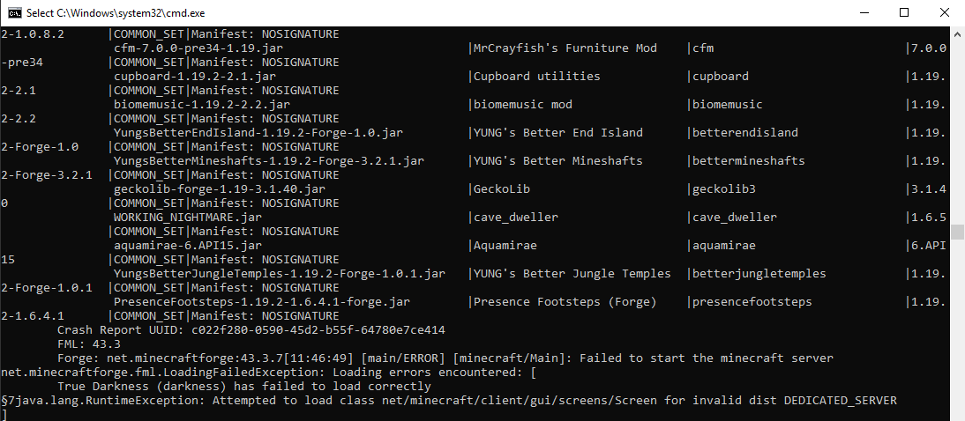965x421 pixels.
Task: Click the betterjungletemples mod ID
Action: click(x=759, y=274)
